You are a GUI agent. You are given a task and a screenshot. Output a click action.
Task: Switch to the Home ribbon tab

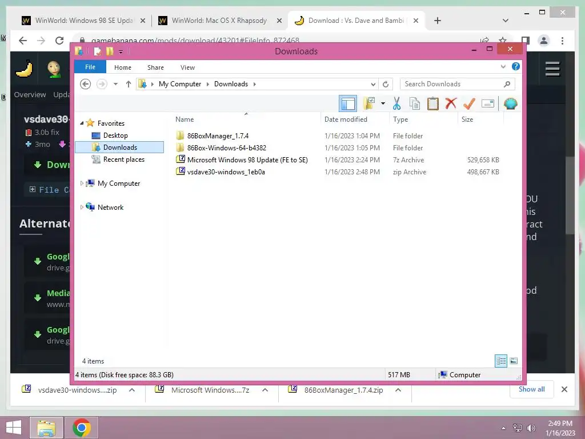coord(123,67)
